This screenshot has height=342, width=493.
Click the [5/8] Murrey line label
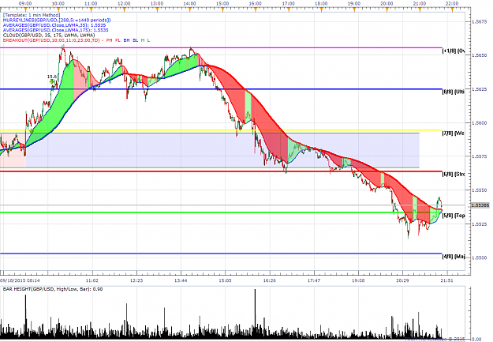454,216
